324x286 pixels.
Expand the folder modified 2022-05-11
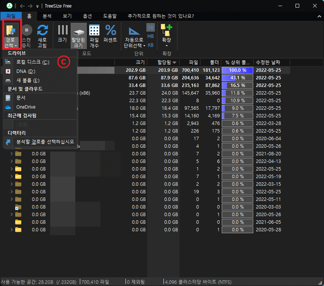click(x=11, y=199)
